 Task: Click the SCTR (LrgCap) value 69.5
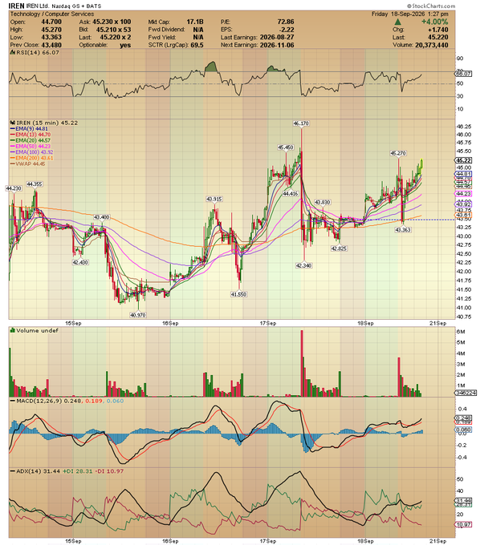(x=197, y=45)
